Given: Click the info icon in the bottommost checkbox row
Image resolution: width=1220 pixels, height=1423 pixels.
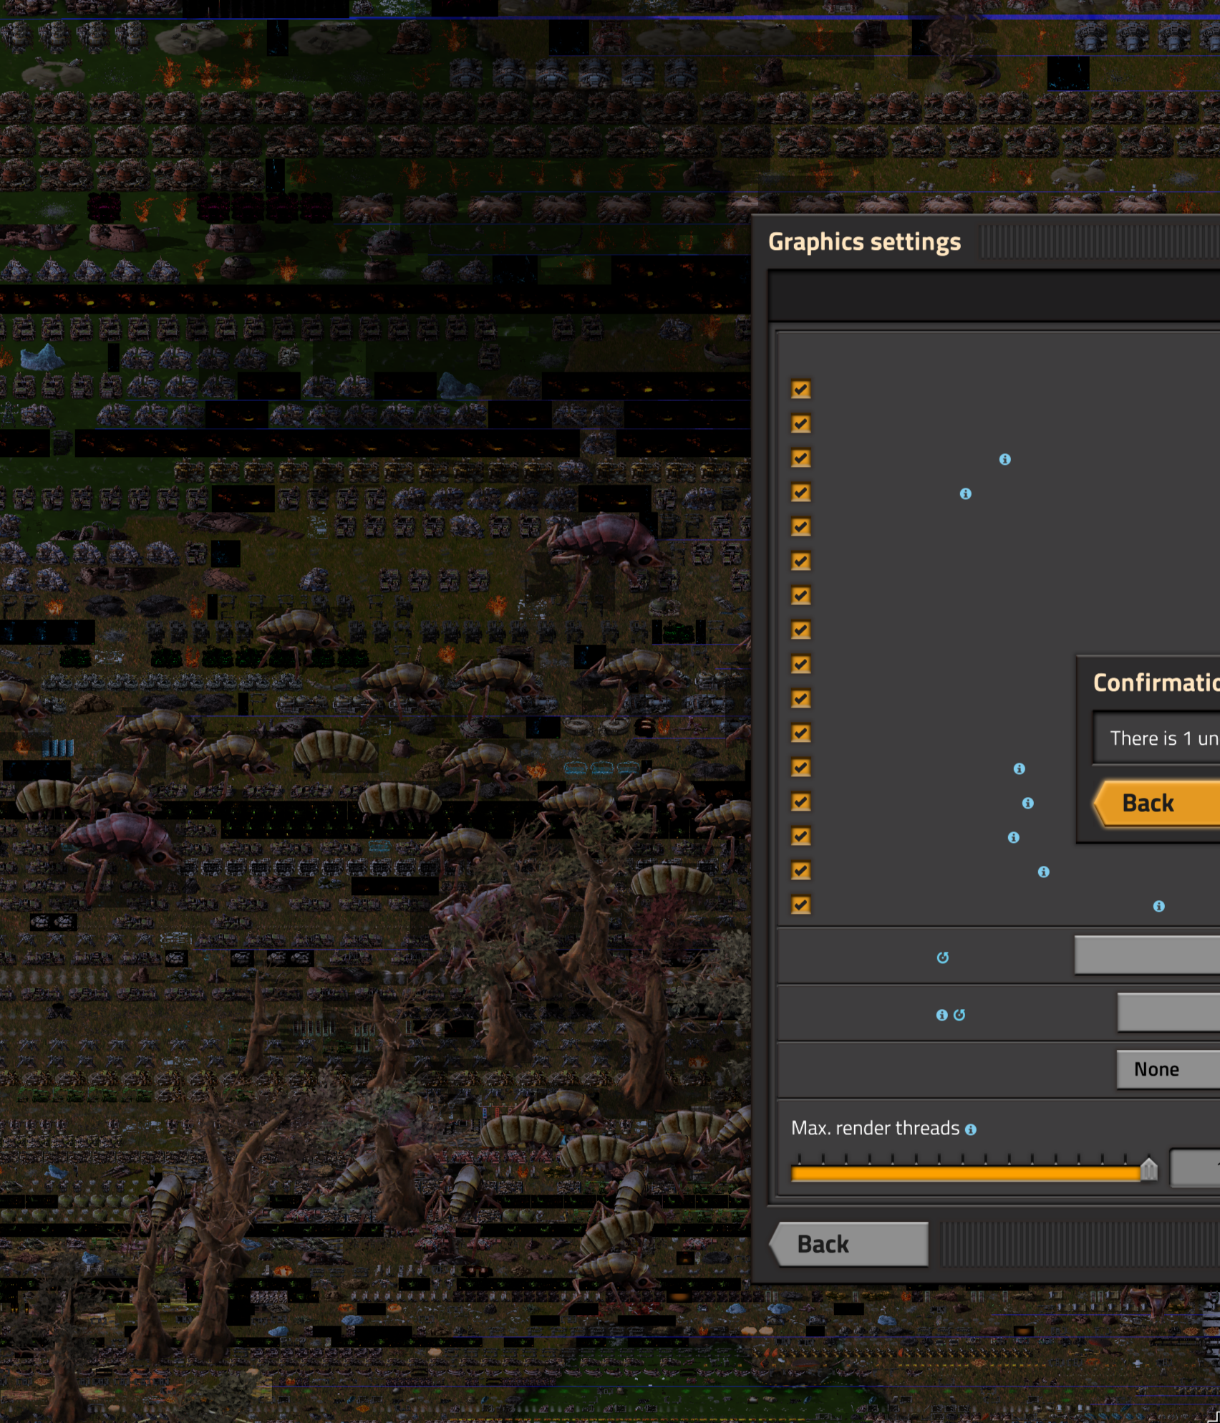Looking at the screenshot, I should (x=1159, y=907).
